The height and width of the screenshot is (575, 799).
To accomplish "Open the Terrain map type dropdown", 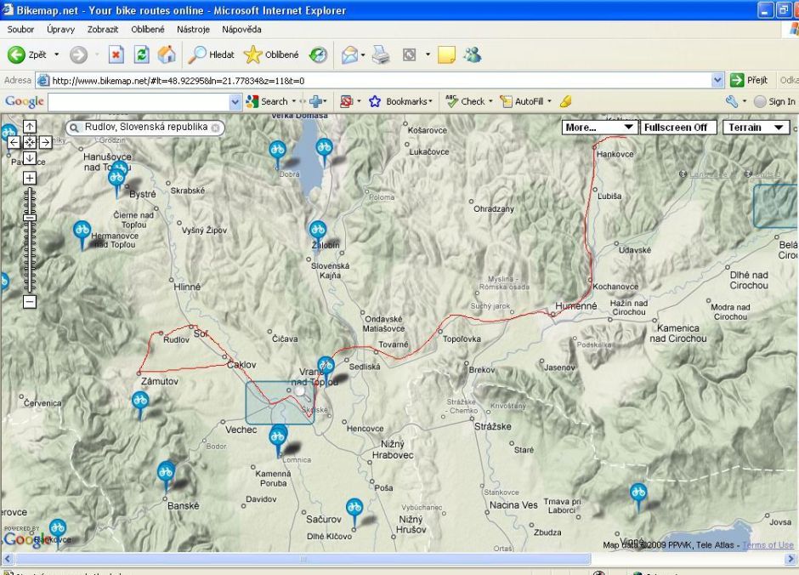I will pyautogui.click(x=756, y=128).
